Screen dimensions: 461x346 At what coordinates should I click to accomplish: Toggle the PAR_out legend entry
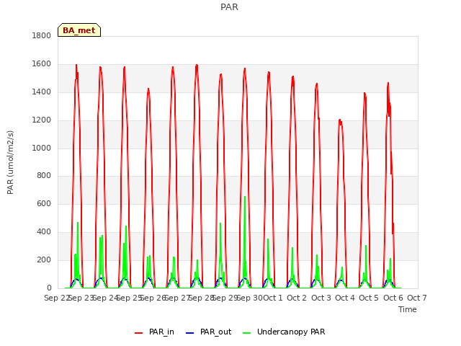pos(209,332)
